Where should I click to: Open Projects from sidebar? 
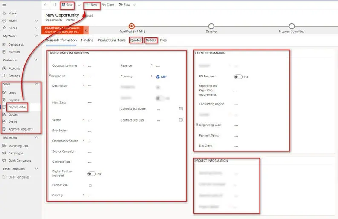tap(13, 100)
